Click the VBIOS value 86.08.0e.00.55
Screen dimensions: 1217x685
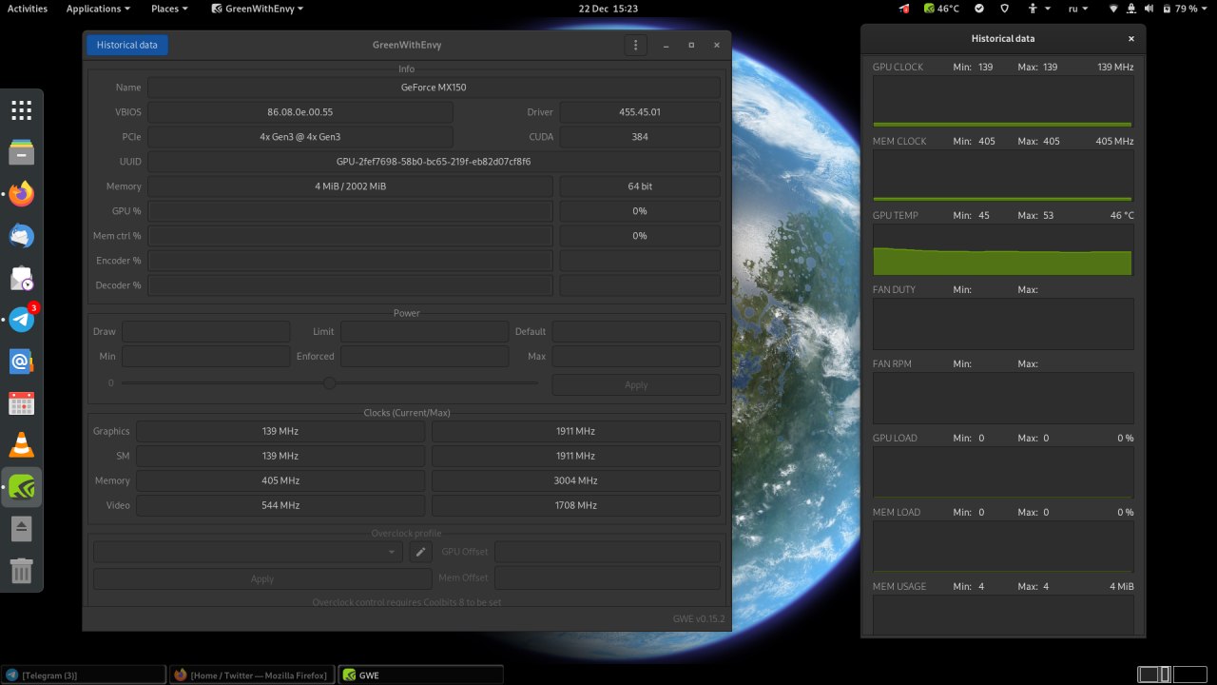coord(300,112)
